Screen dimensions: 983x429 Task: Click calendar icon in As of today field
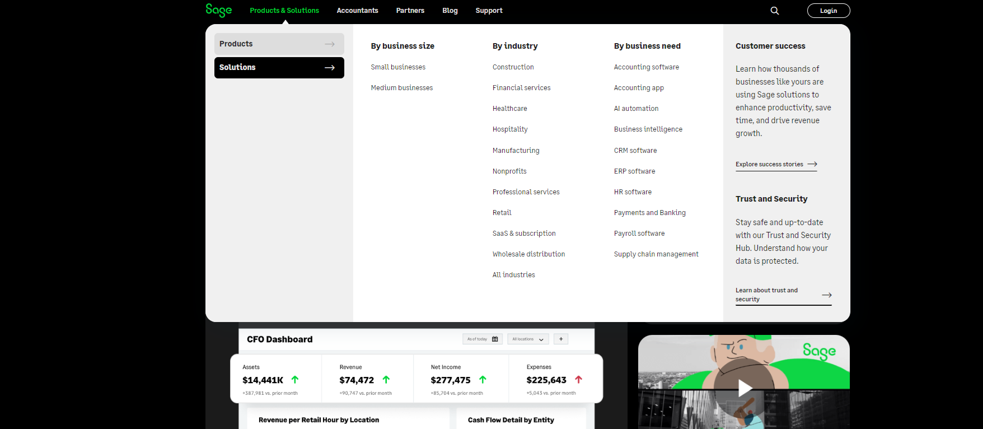pyautogui.click(x=495, y=339)
